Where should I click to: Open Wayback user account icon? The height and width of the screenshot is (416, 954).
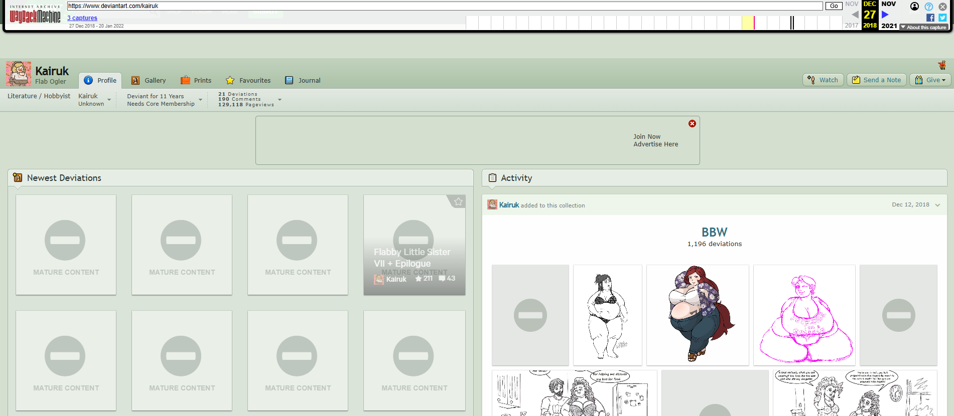(x=915, y=7)
